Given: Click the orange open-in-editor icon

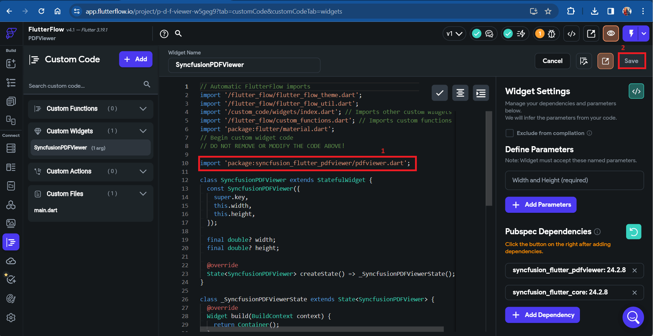Looking at the screenshot, I should tap(606, 61).
